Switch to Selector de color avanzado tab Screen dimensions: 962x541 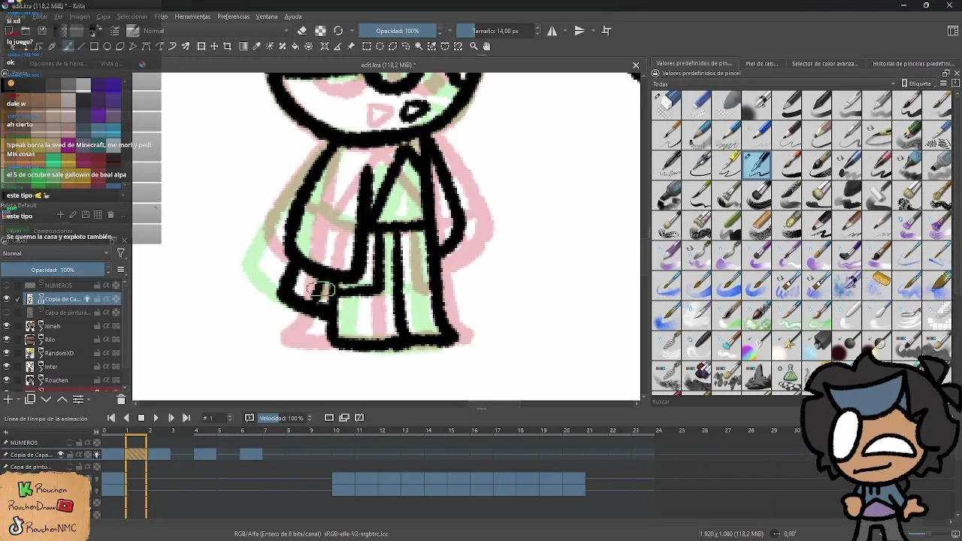pos(824,64)
